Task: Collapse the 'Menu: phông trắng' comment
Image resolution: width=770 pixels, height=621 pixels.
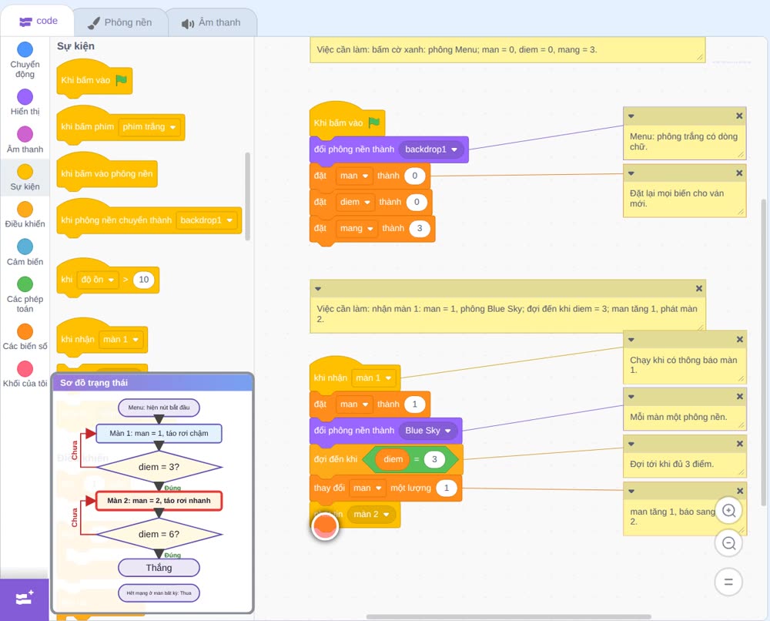Action: [x=631, y=116]
